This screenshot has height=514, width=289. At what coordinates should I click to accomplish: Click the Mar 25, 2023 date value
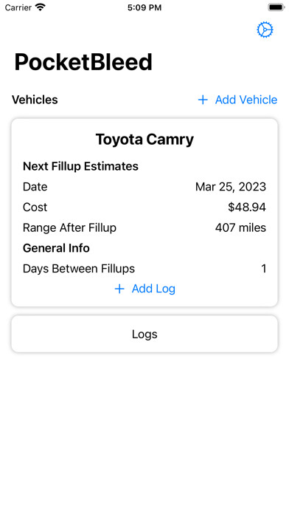231,187
